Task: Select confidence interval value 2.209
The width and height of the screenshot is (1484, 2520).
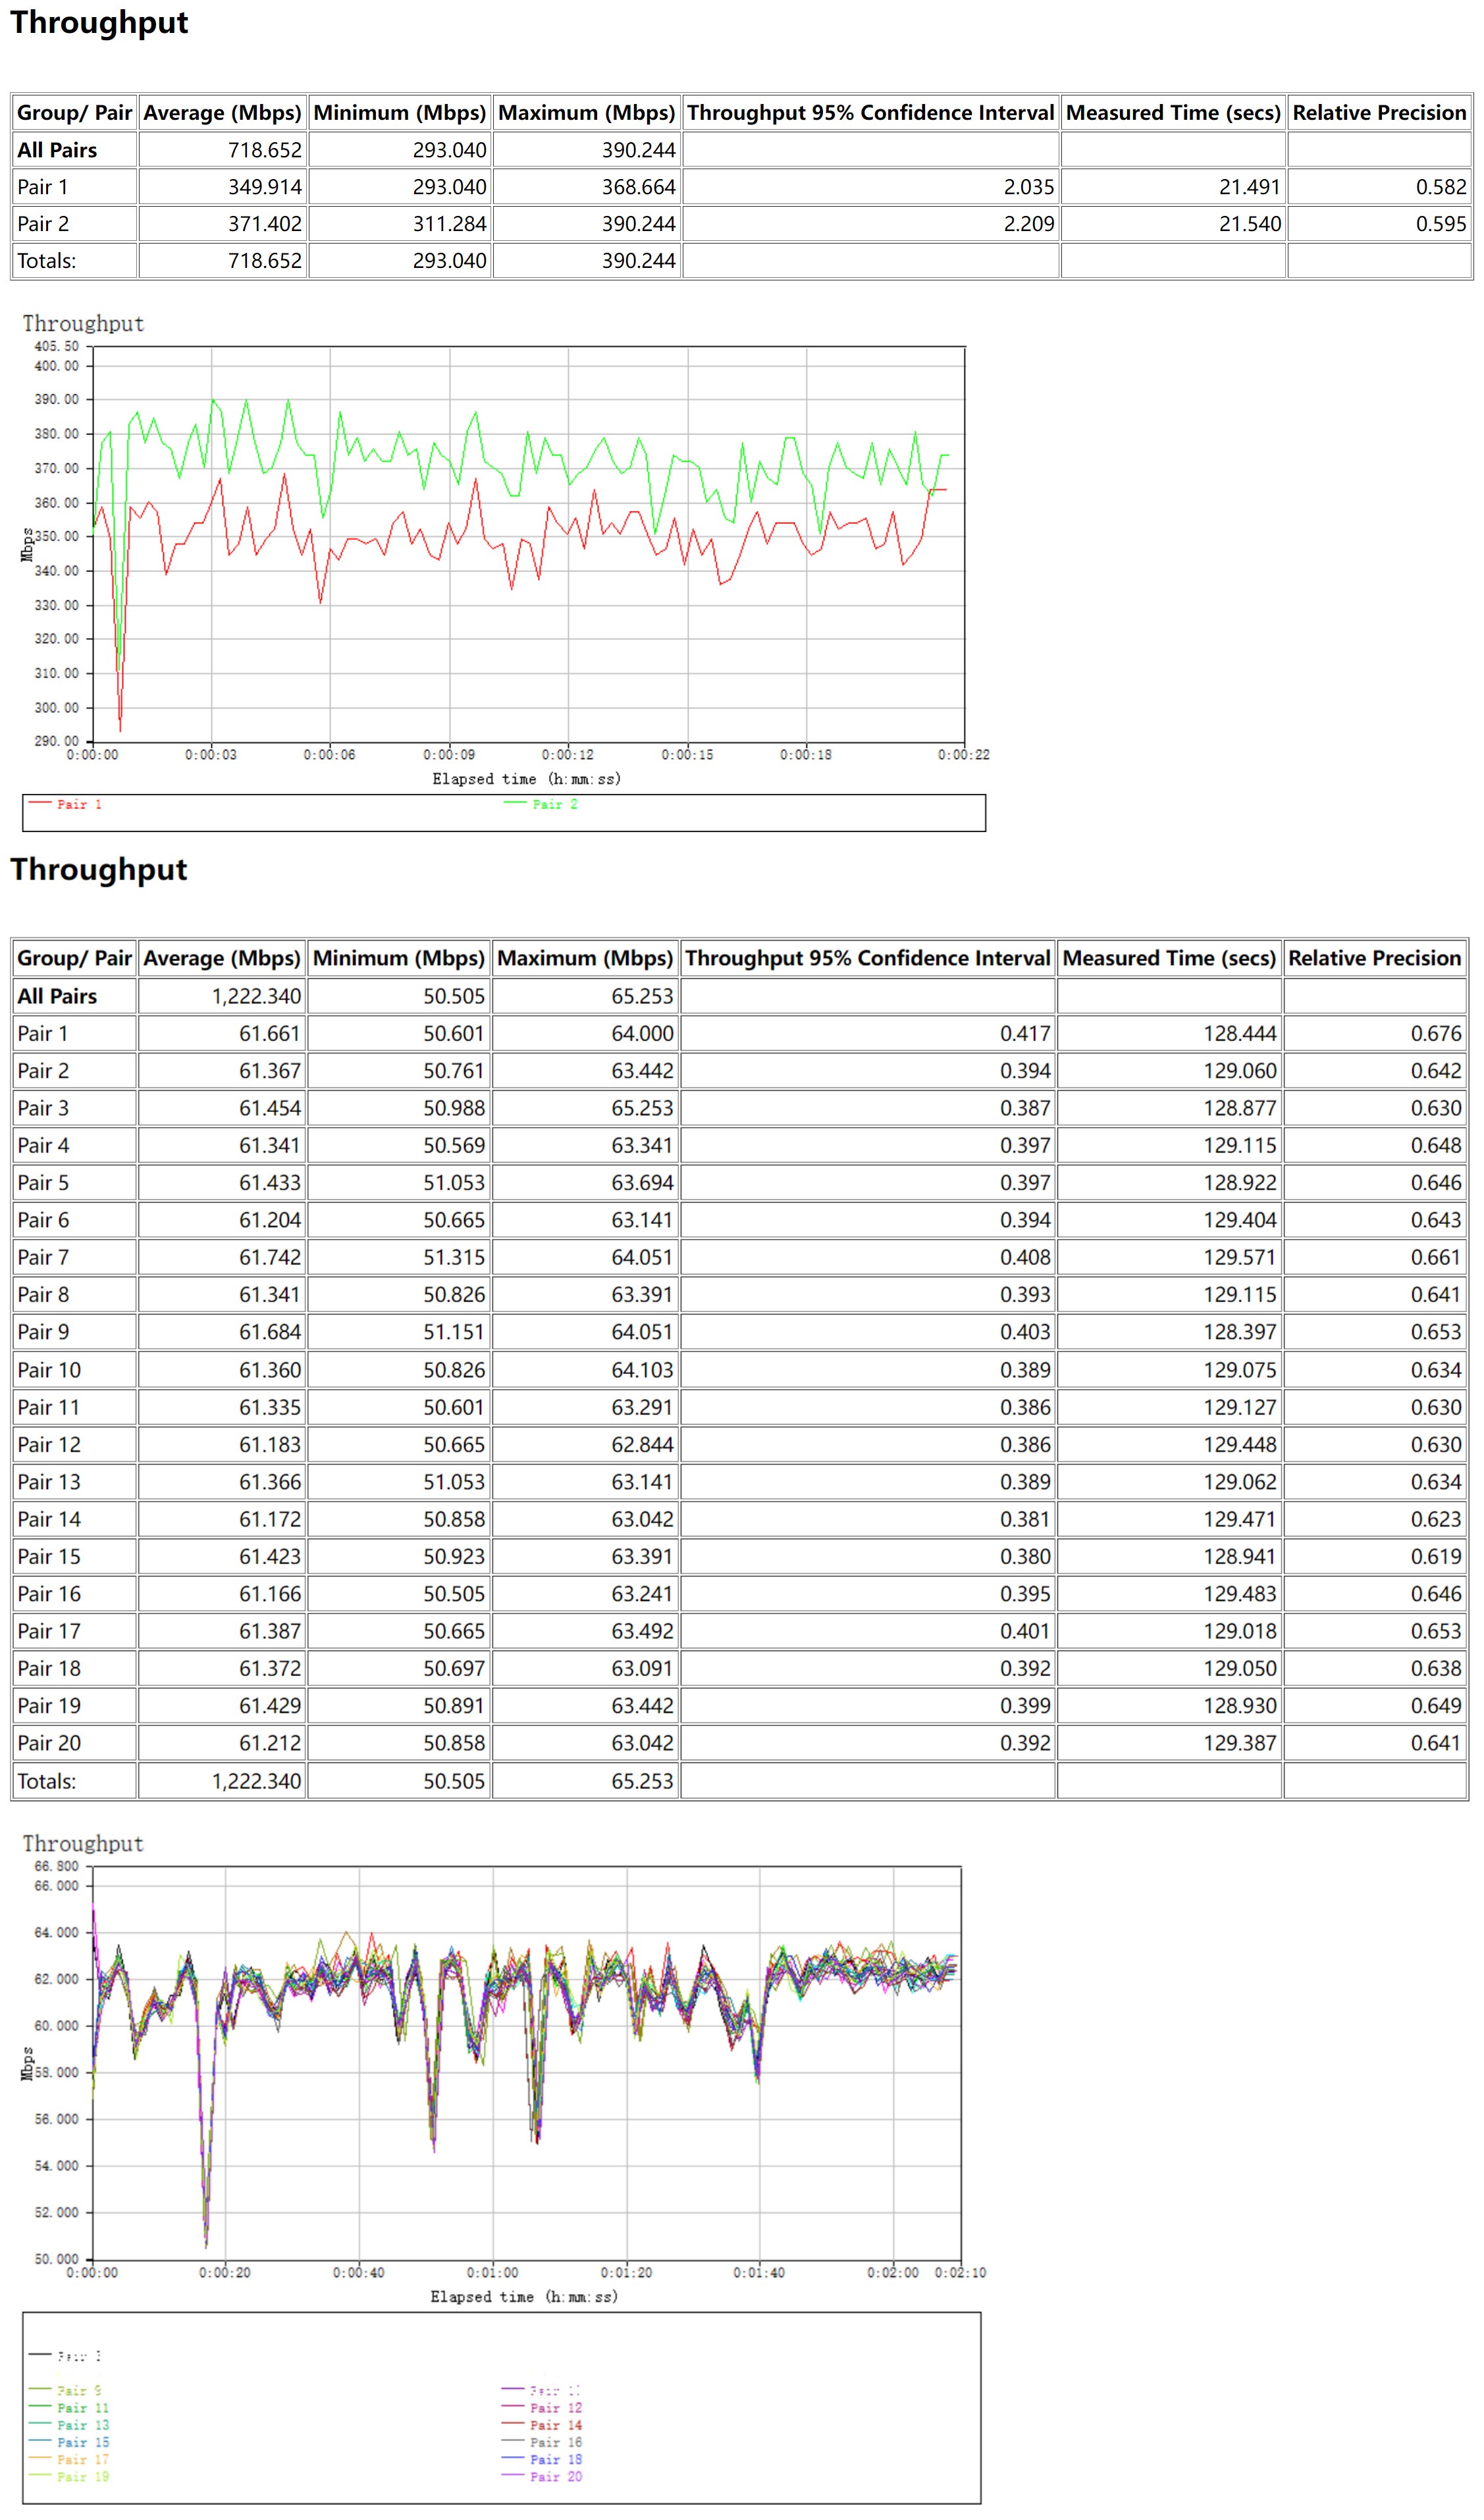Action: 1029,224
